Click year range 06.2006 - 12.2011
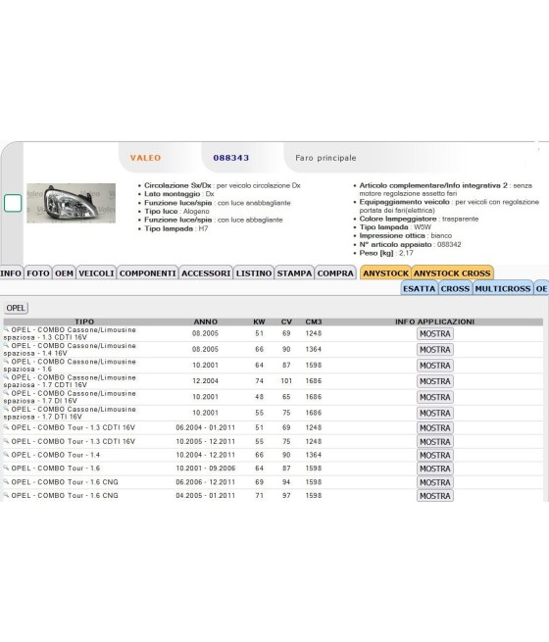549x642 pixels. (x=206, y=482)
